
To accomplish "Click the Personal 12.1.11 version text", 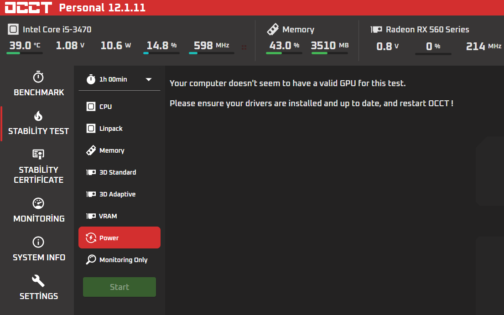I will point(102,7).
